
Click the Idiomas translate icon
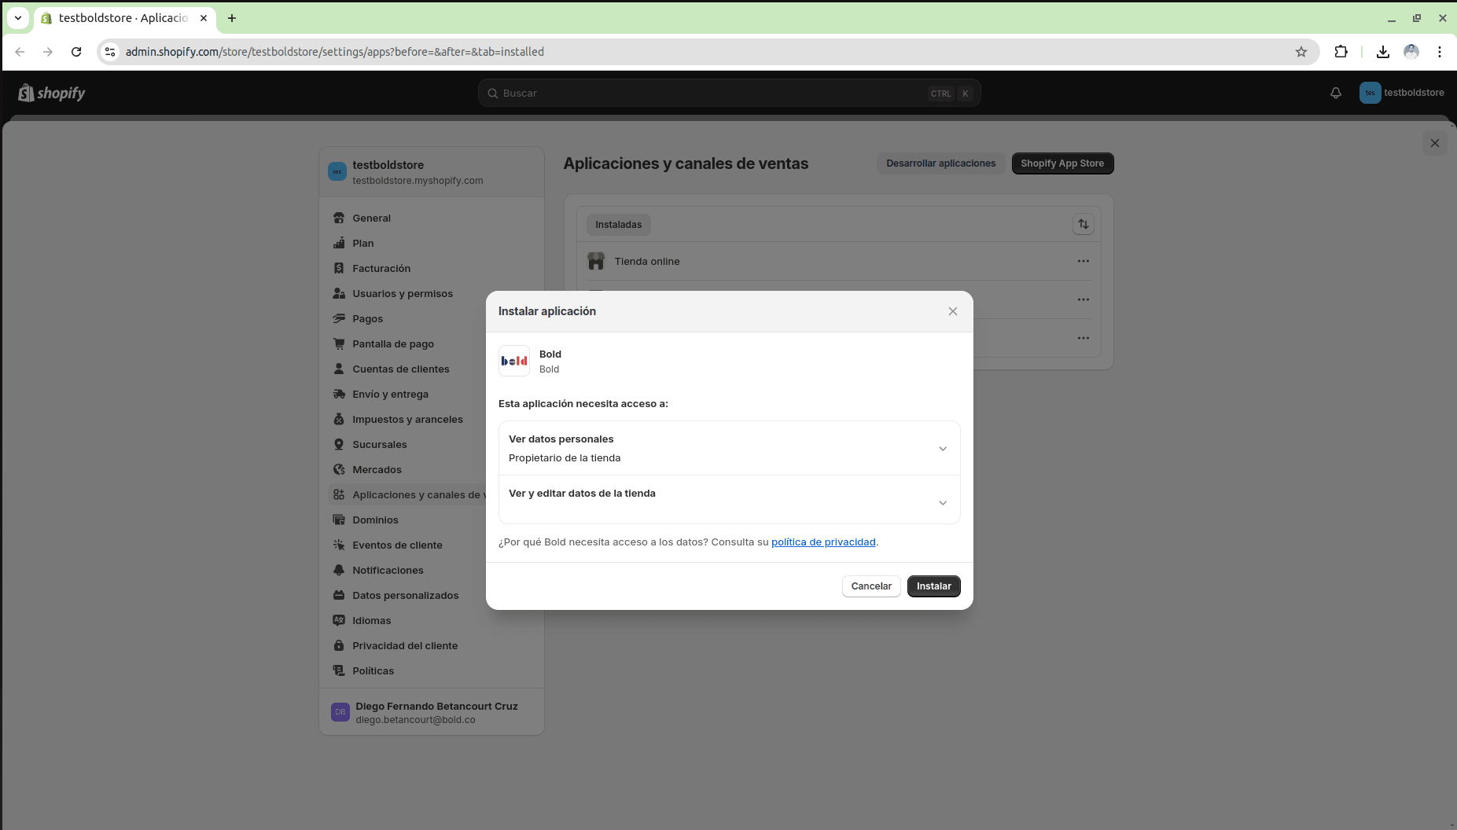339,621
